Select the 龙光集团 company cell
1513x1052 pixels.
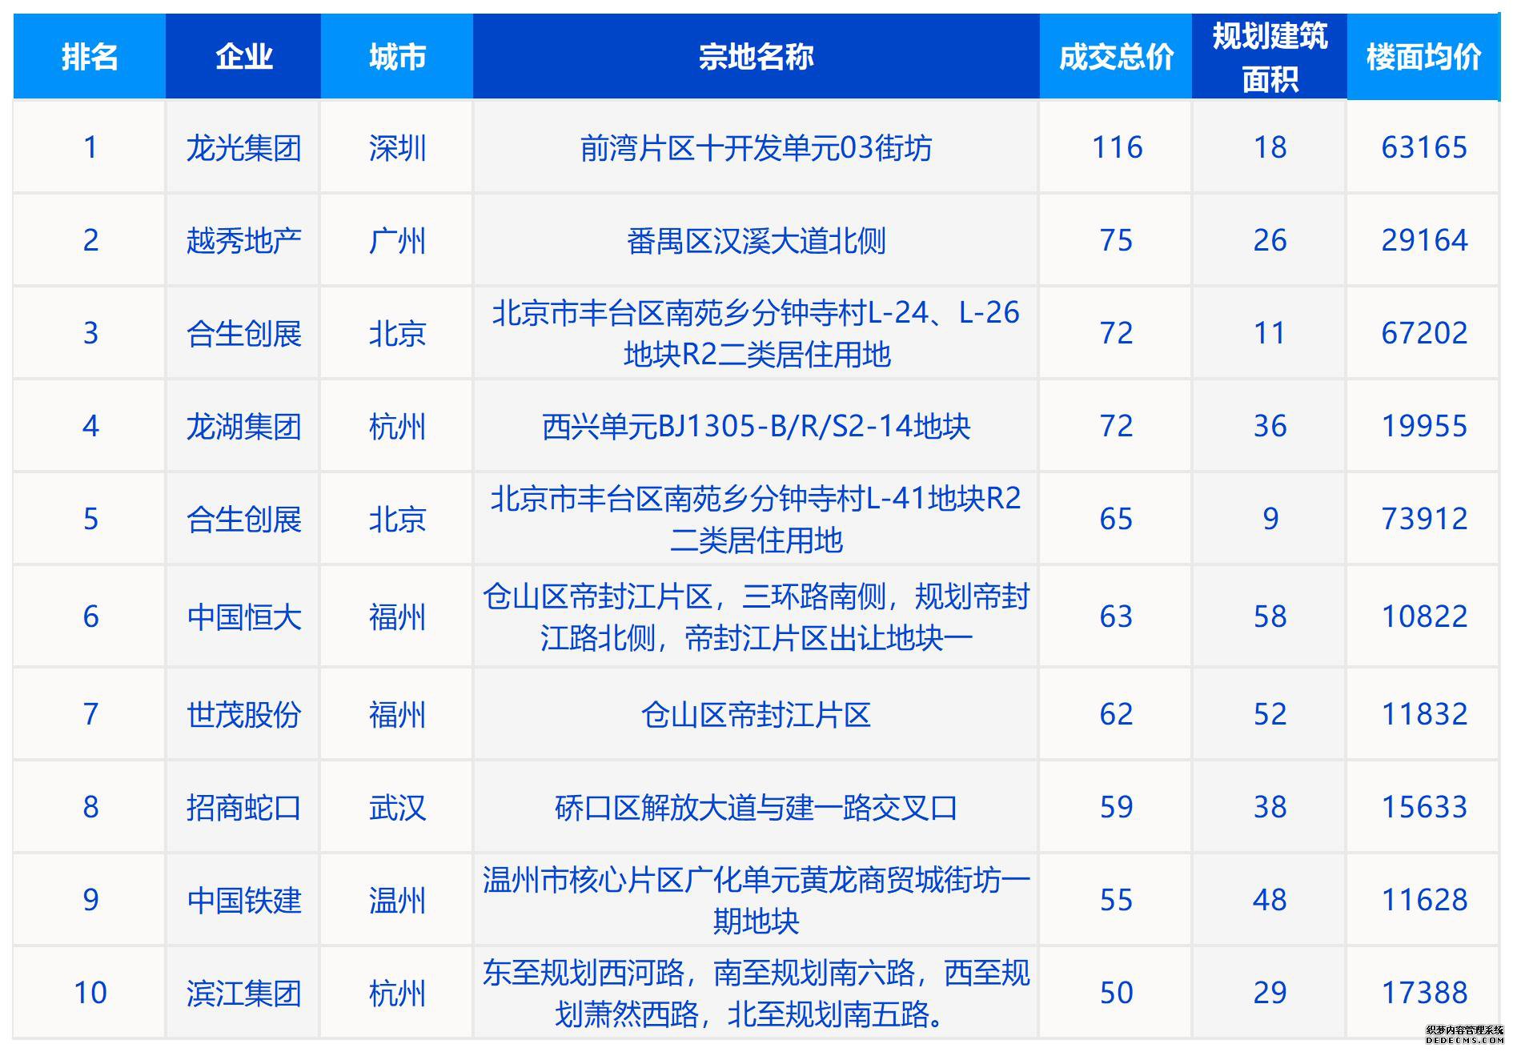(x=243, y=148)
